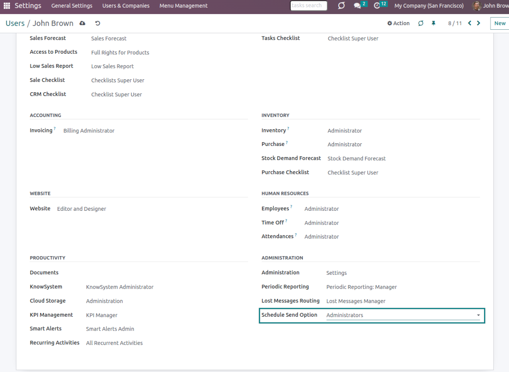509x372 pixels.
Task: Open the My Company (San Francisco) switcher
Action: point(428,6)
